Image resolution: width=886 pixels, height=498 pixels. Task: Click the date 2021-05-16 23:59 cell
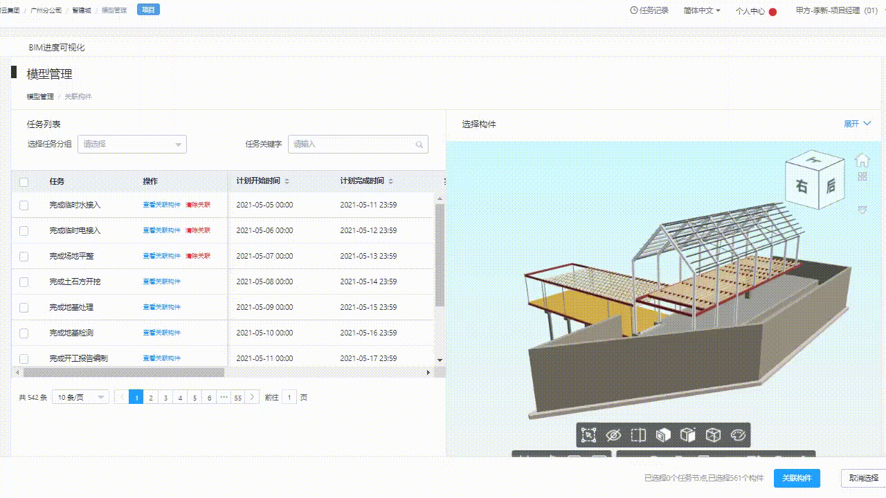click(x=368, y=333)
